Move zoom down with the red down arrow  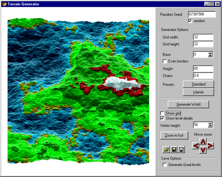pos(203,150)
